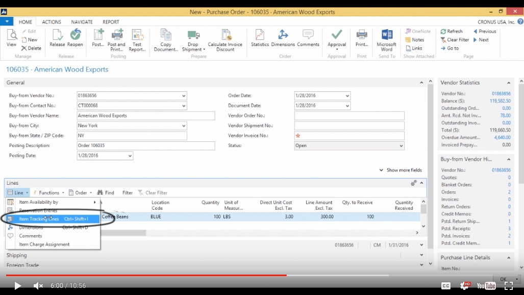Unmute the video volume
This screenshot has height=295, width=524.
pyautogui.click(x=38, y=286)
